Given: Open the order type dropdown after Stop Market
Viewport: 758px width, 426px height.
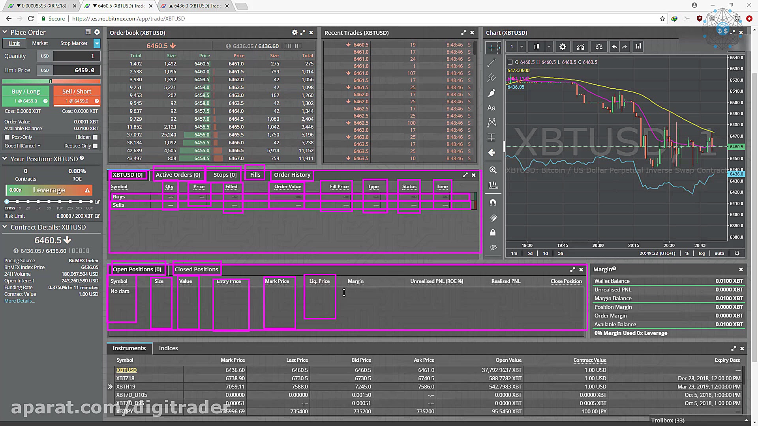Looking at the screenshot, I should point(97,43).
